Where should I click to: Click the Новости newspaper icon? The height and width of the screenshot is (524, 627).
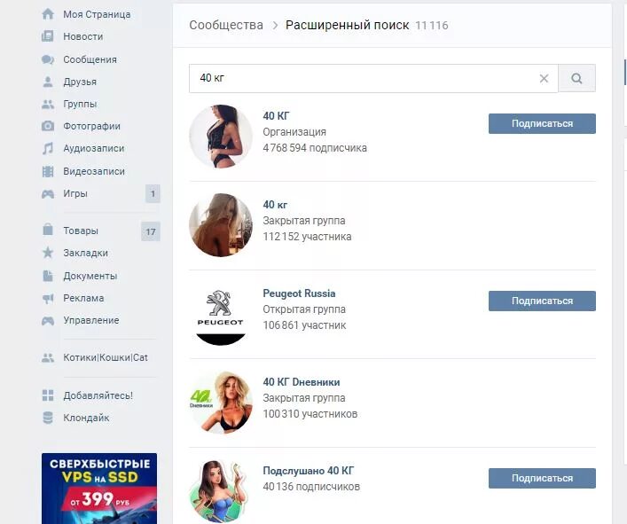click(x=48, y=36)
